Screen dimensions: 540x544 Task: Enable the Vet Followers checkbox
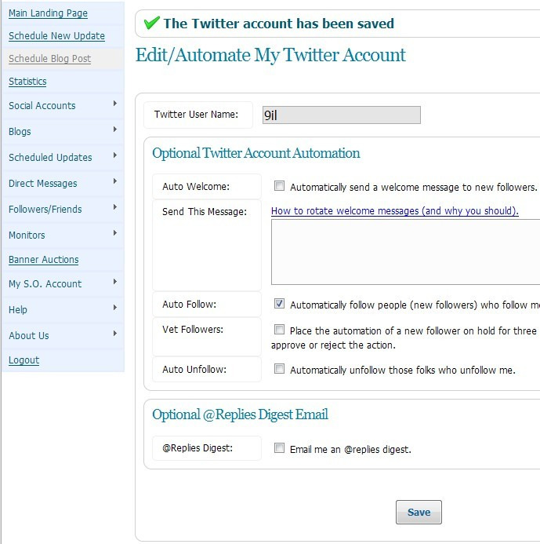[x=279, y=329]
